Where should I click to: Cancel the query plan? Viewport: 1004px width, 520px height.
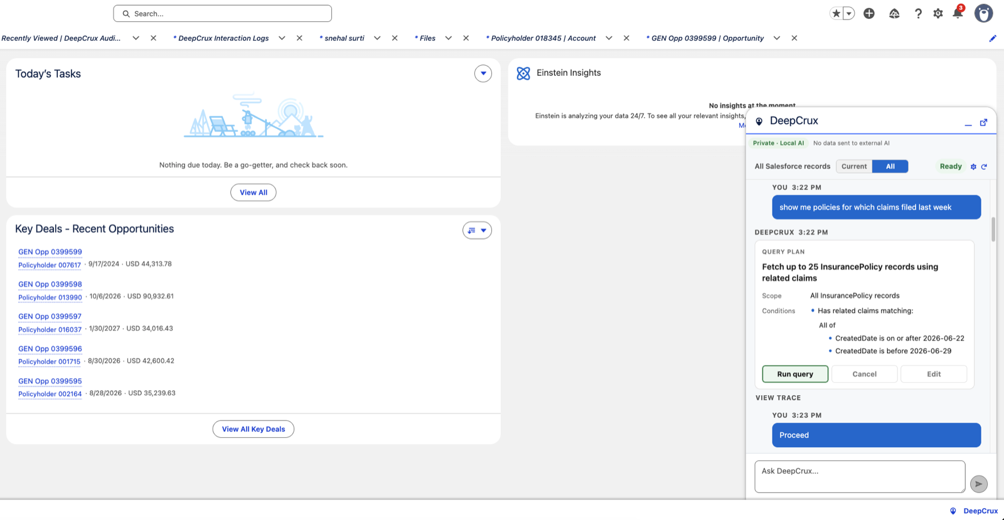[x=864, y=374]
